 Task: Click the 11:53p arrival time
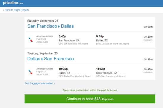101,69
